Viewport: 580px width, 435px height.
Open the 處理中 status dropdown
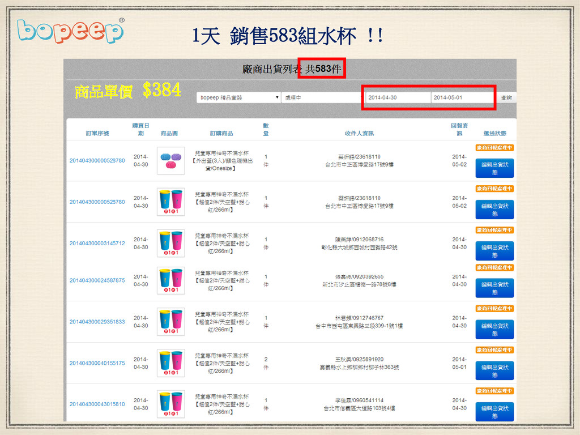coord(322,97)
